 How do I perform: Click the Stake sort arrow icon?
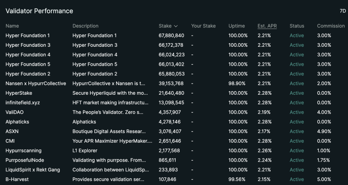coord(176,26)
